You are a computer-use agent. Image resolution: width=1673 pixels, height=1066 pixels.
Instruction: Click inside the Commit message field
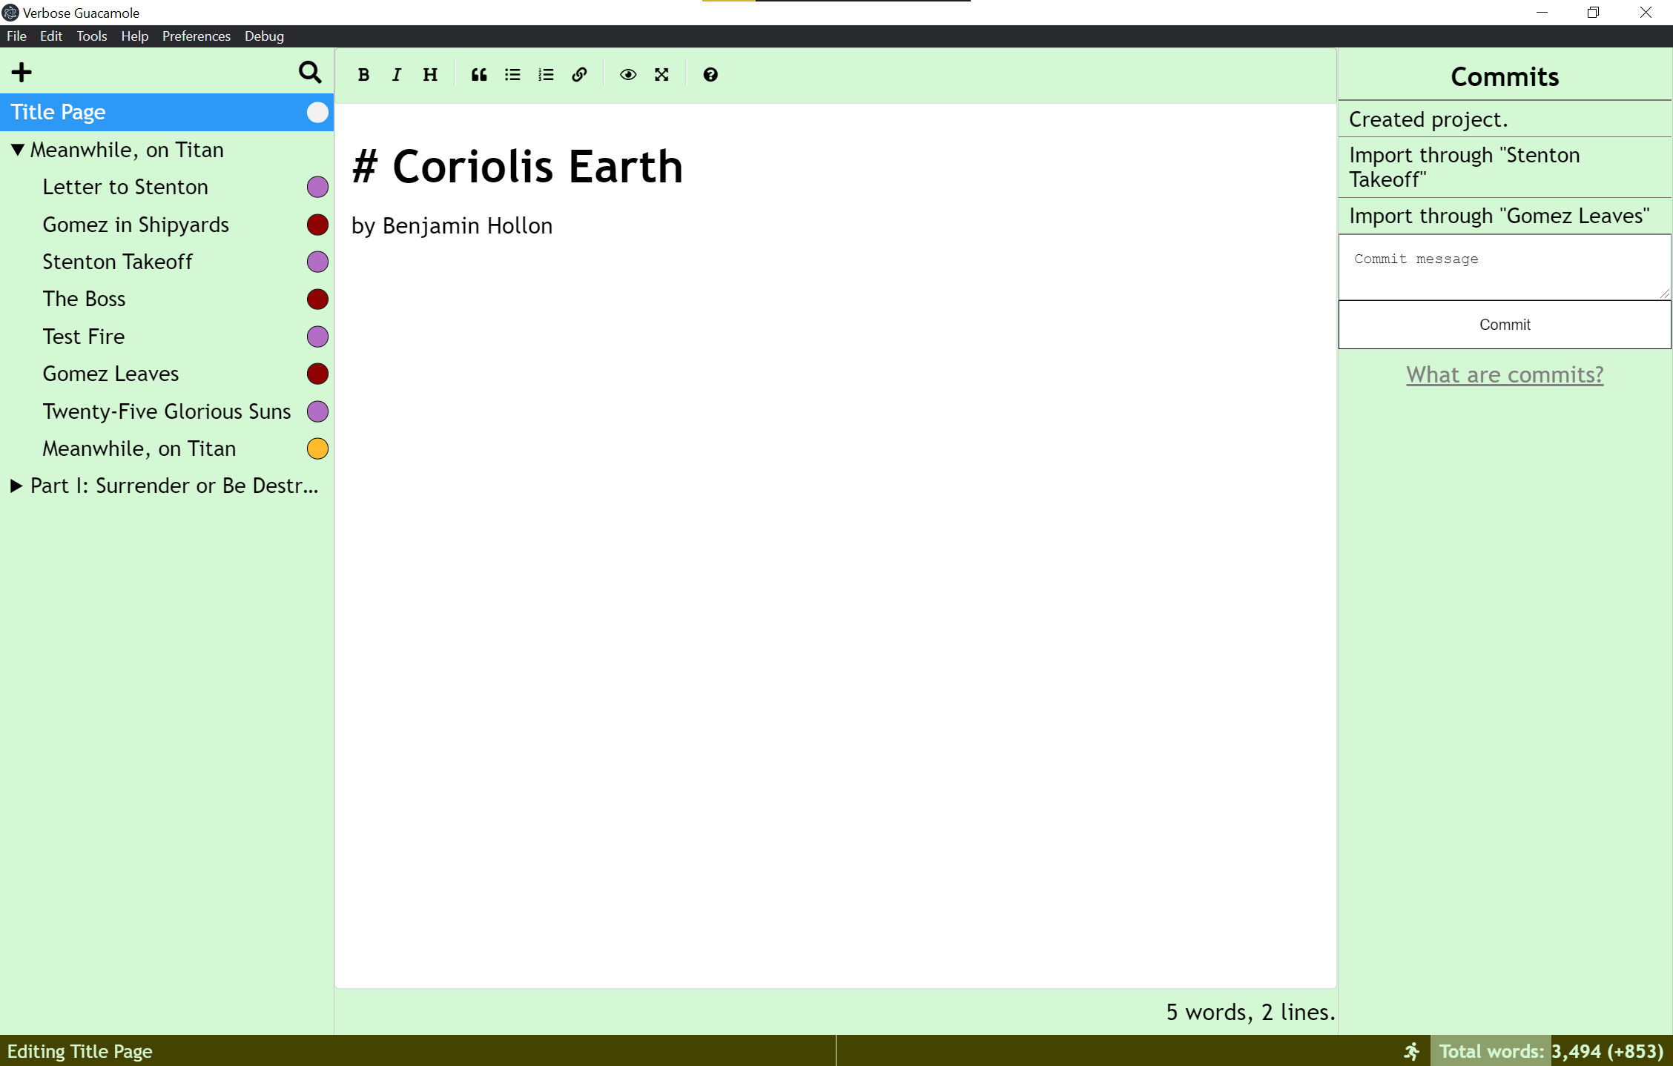point(1504,267)
